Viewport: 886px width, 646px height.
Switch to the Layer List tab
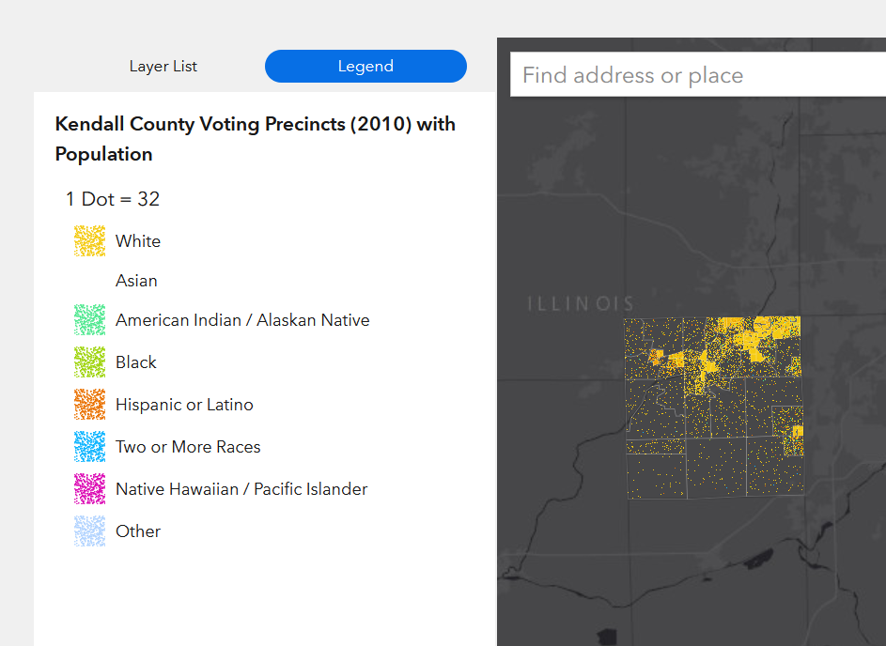click(163, 67)
